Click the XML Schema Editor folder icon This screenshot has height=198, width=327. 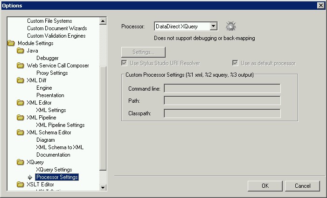(x=20, y=132)
